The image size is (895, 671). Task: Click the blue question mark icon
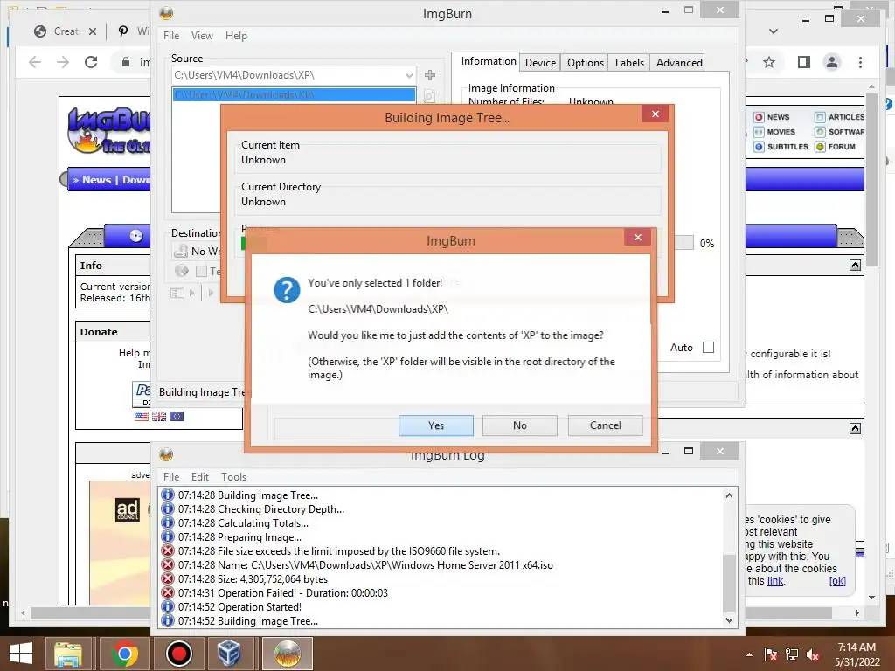point(287,290)
